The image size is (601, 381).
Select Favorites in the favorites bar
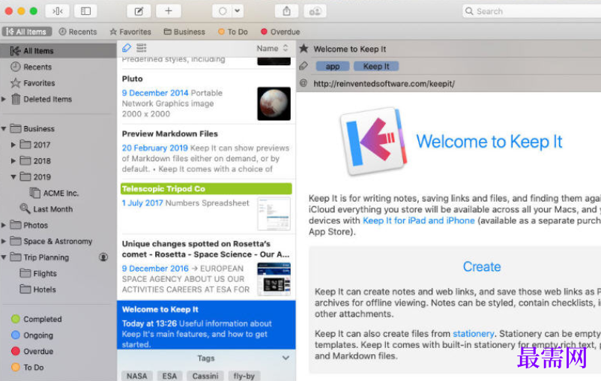(130, 31)
